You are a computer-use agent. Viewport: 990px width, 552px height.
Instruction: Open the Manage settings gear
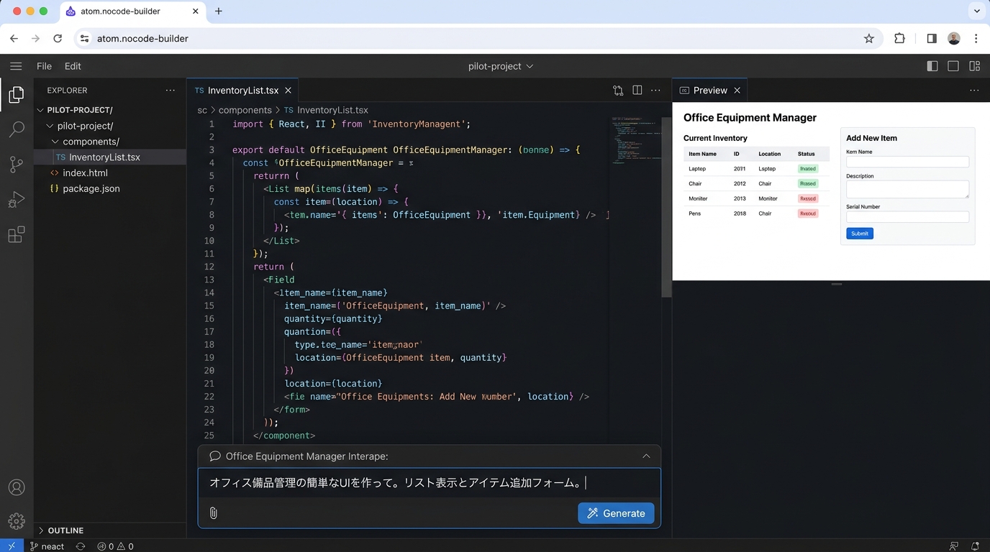(16, 521)
